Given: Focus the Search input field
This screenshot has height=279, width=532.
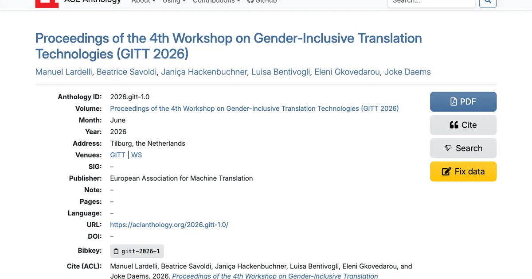Looking at the screenshot, I should [x=431, y=3].
